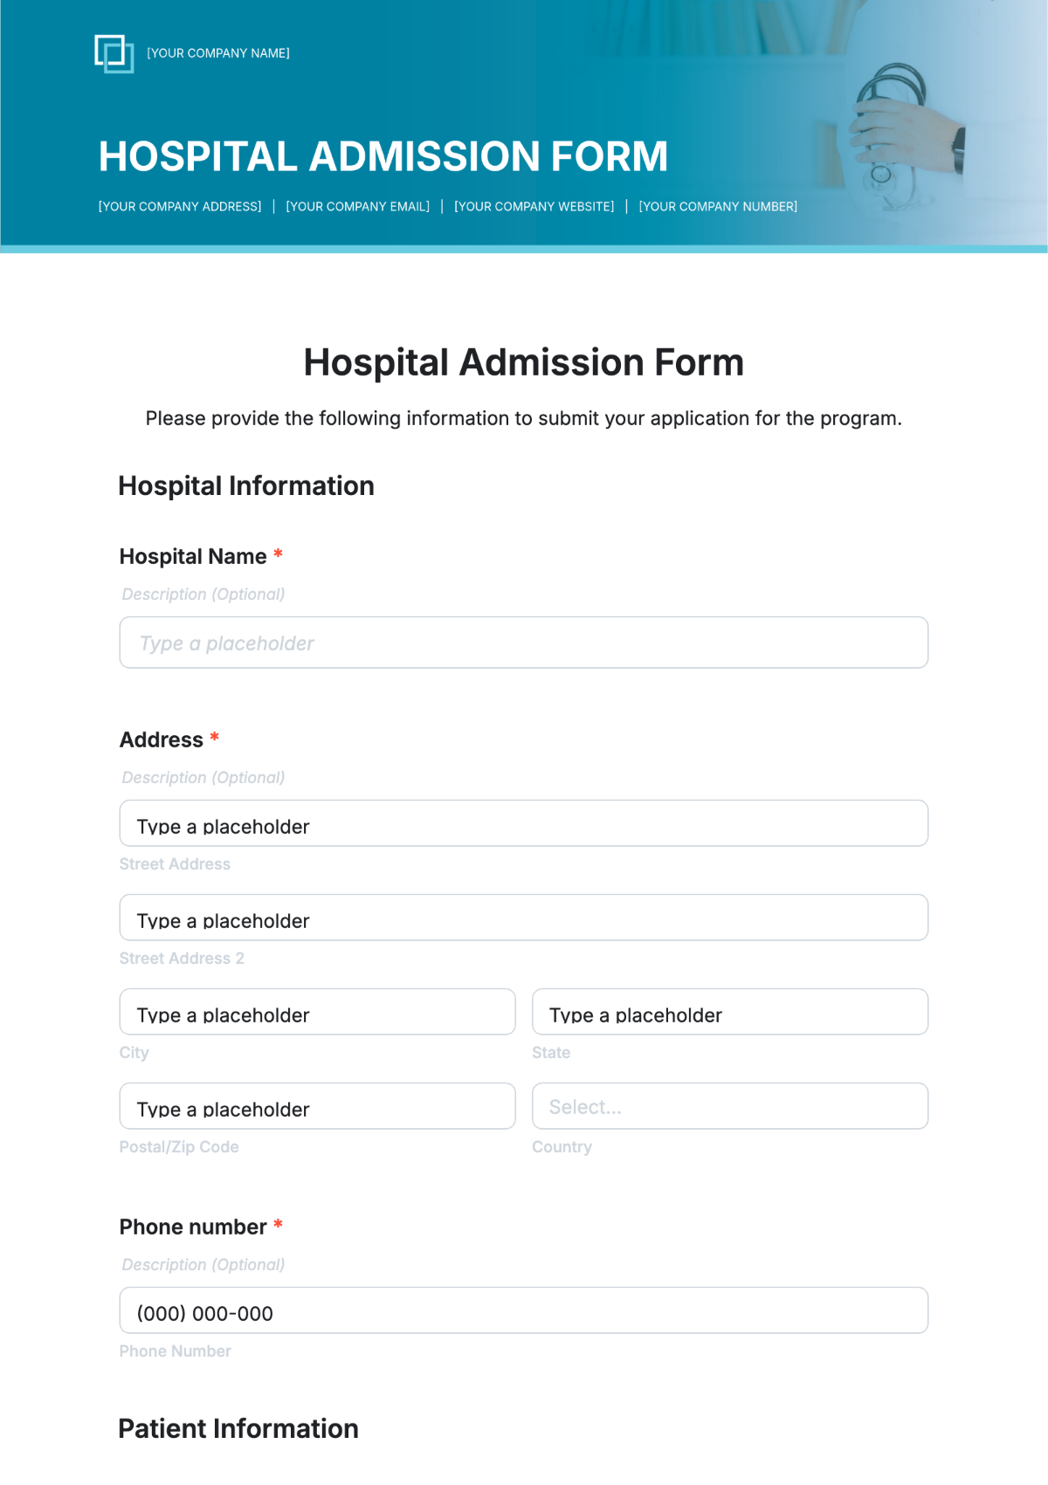Click the Phone number description text
The width and height of the screenshot is (1048, 1485).
coord(203,1265)
